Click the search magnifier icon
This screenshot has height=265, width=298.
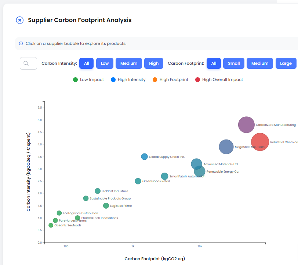pos(26,63)
